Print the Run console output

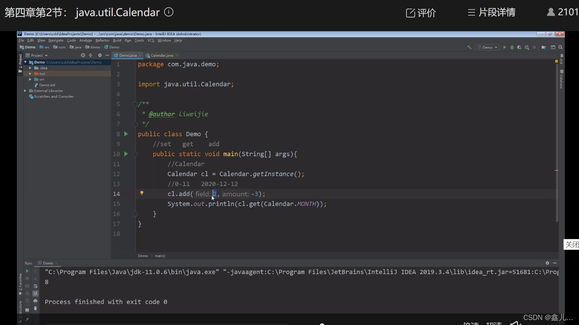click(x=35, y=301)
